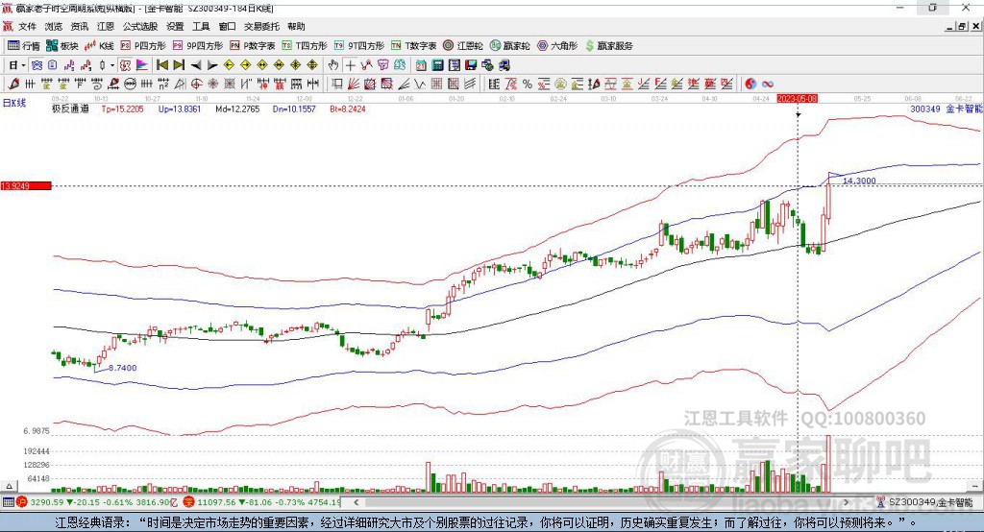
Task: Click the infinity symbol icon
Action: [x=768, y=84]
